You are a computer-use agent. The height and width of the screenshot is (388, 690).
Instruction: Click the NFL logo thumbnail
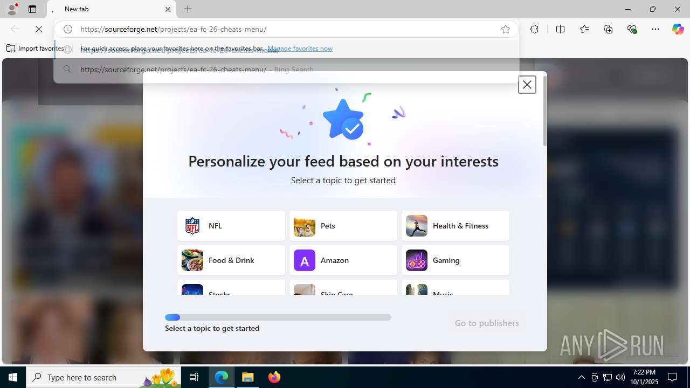(x=192, y=226)
